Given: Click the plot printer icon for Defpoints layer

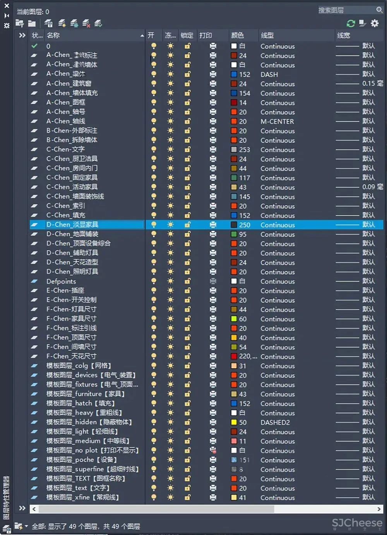Looking at the screenshot, I should pyautogui.click(x=213, y=281).
